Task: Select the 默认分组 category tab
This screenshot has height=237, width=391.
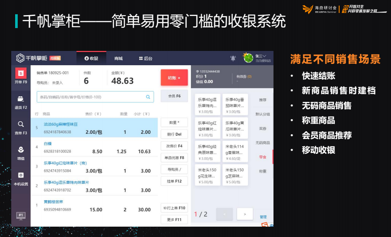Action: click(263, 114)
